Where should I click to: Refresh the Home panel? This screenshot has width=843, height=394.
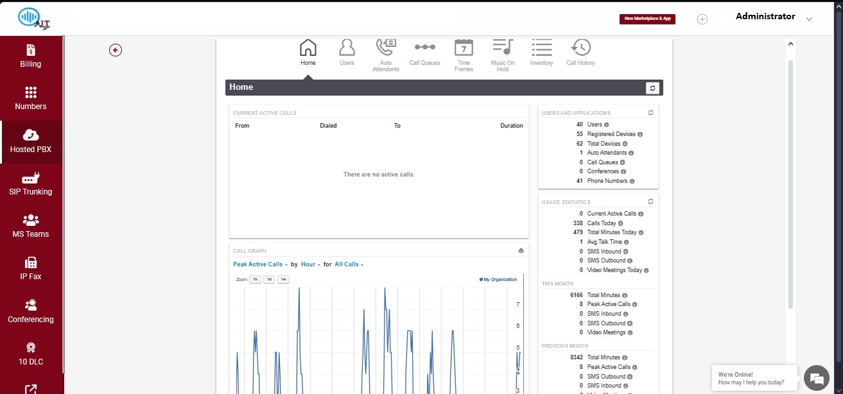point(653,88)
